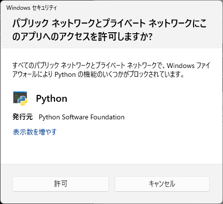Click the firewall blocking description paragraph
Image resolution: width=223 pixels, height=204 pixels.
pos(111,70)
